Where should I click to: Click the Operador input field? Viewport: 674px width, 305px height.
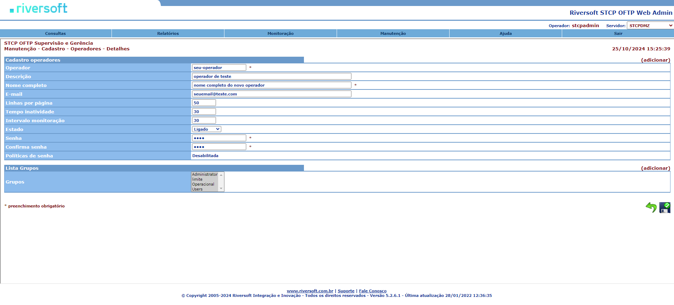click(219, 68)
